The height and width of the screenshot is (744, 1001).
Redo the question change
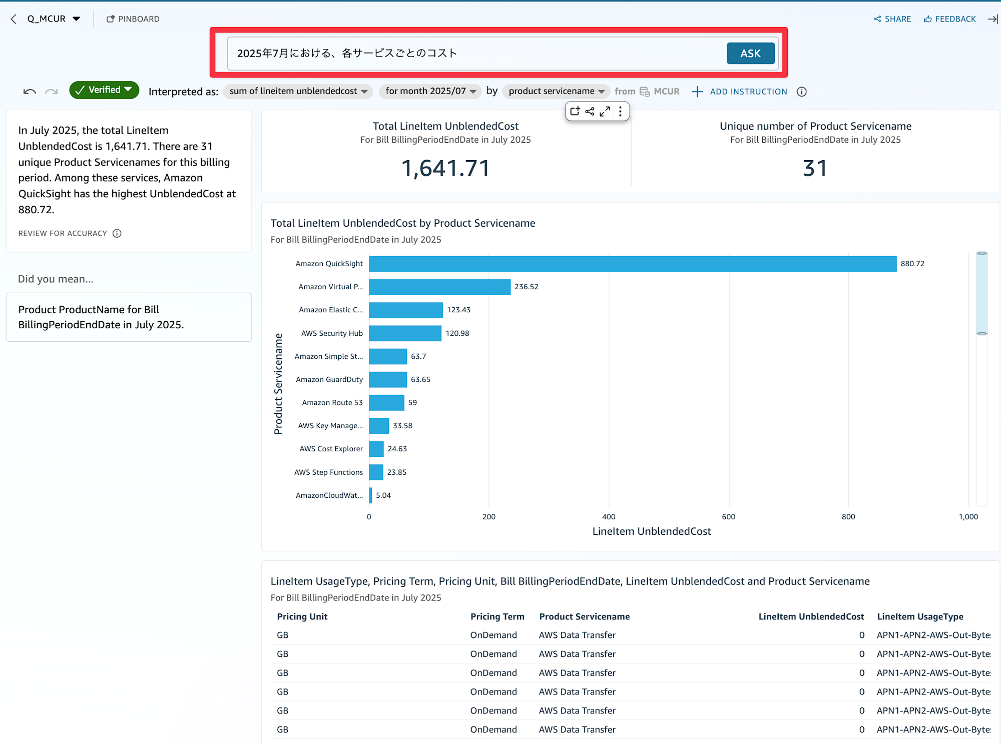pyautogui.click(x=51, y=91)
